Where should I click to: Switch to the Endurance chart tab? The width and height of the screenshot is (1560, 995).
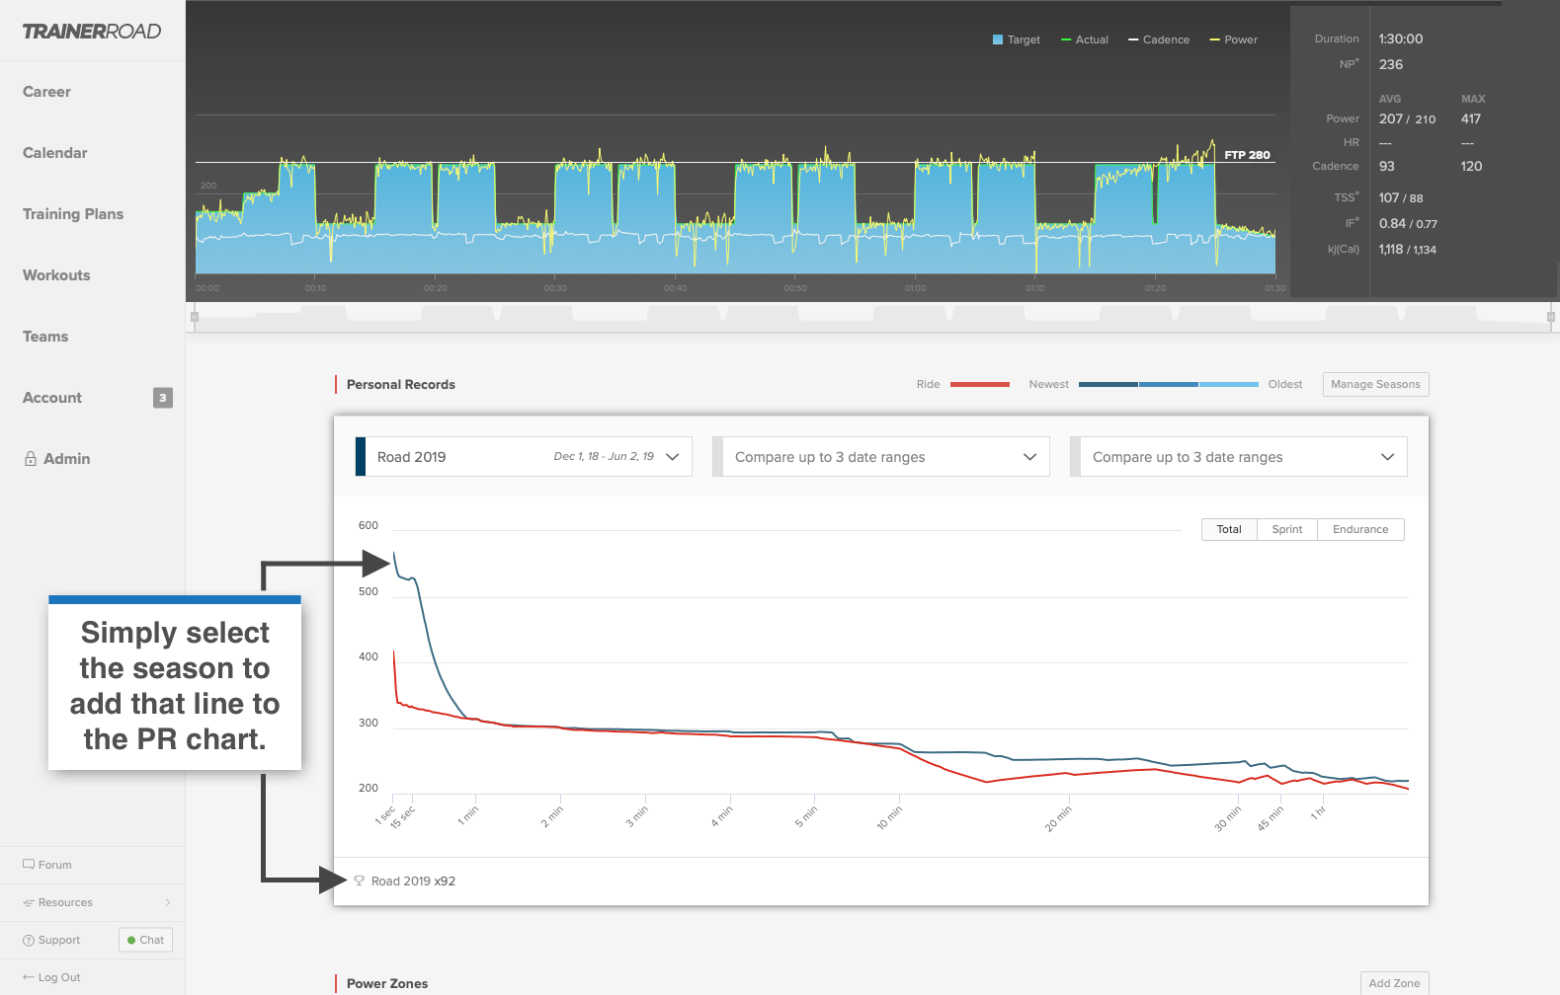[1360, 529]
